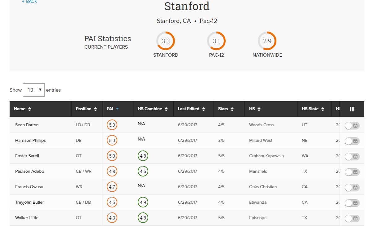Open player Harrison Phillips' name
Viewport: 372px width, 226px height.
30,140
